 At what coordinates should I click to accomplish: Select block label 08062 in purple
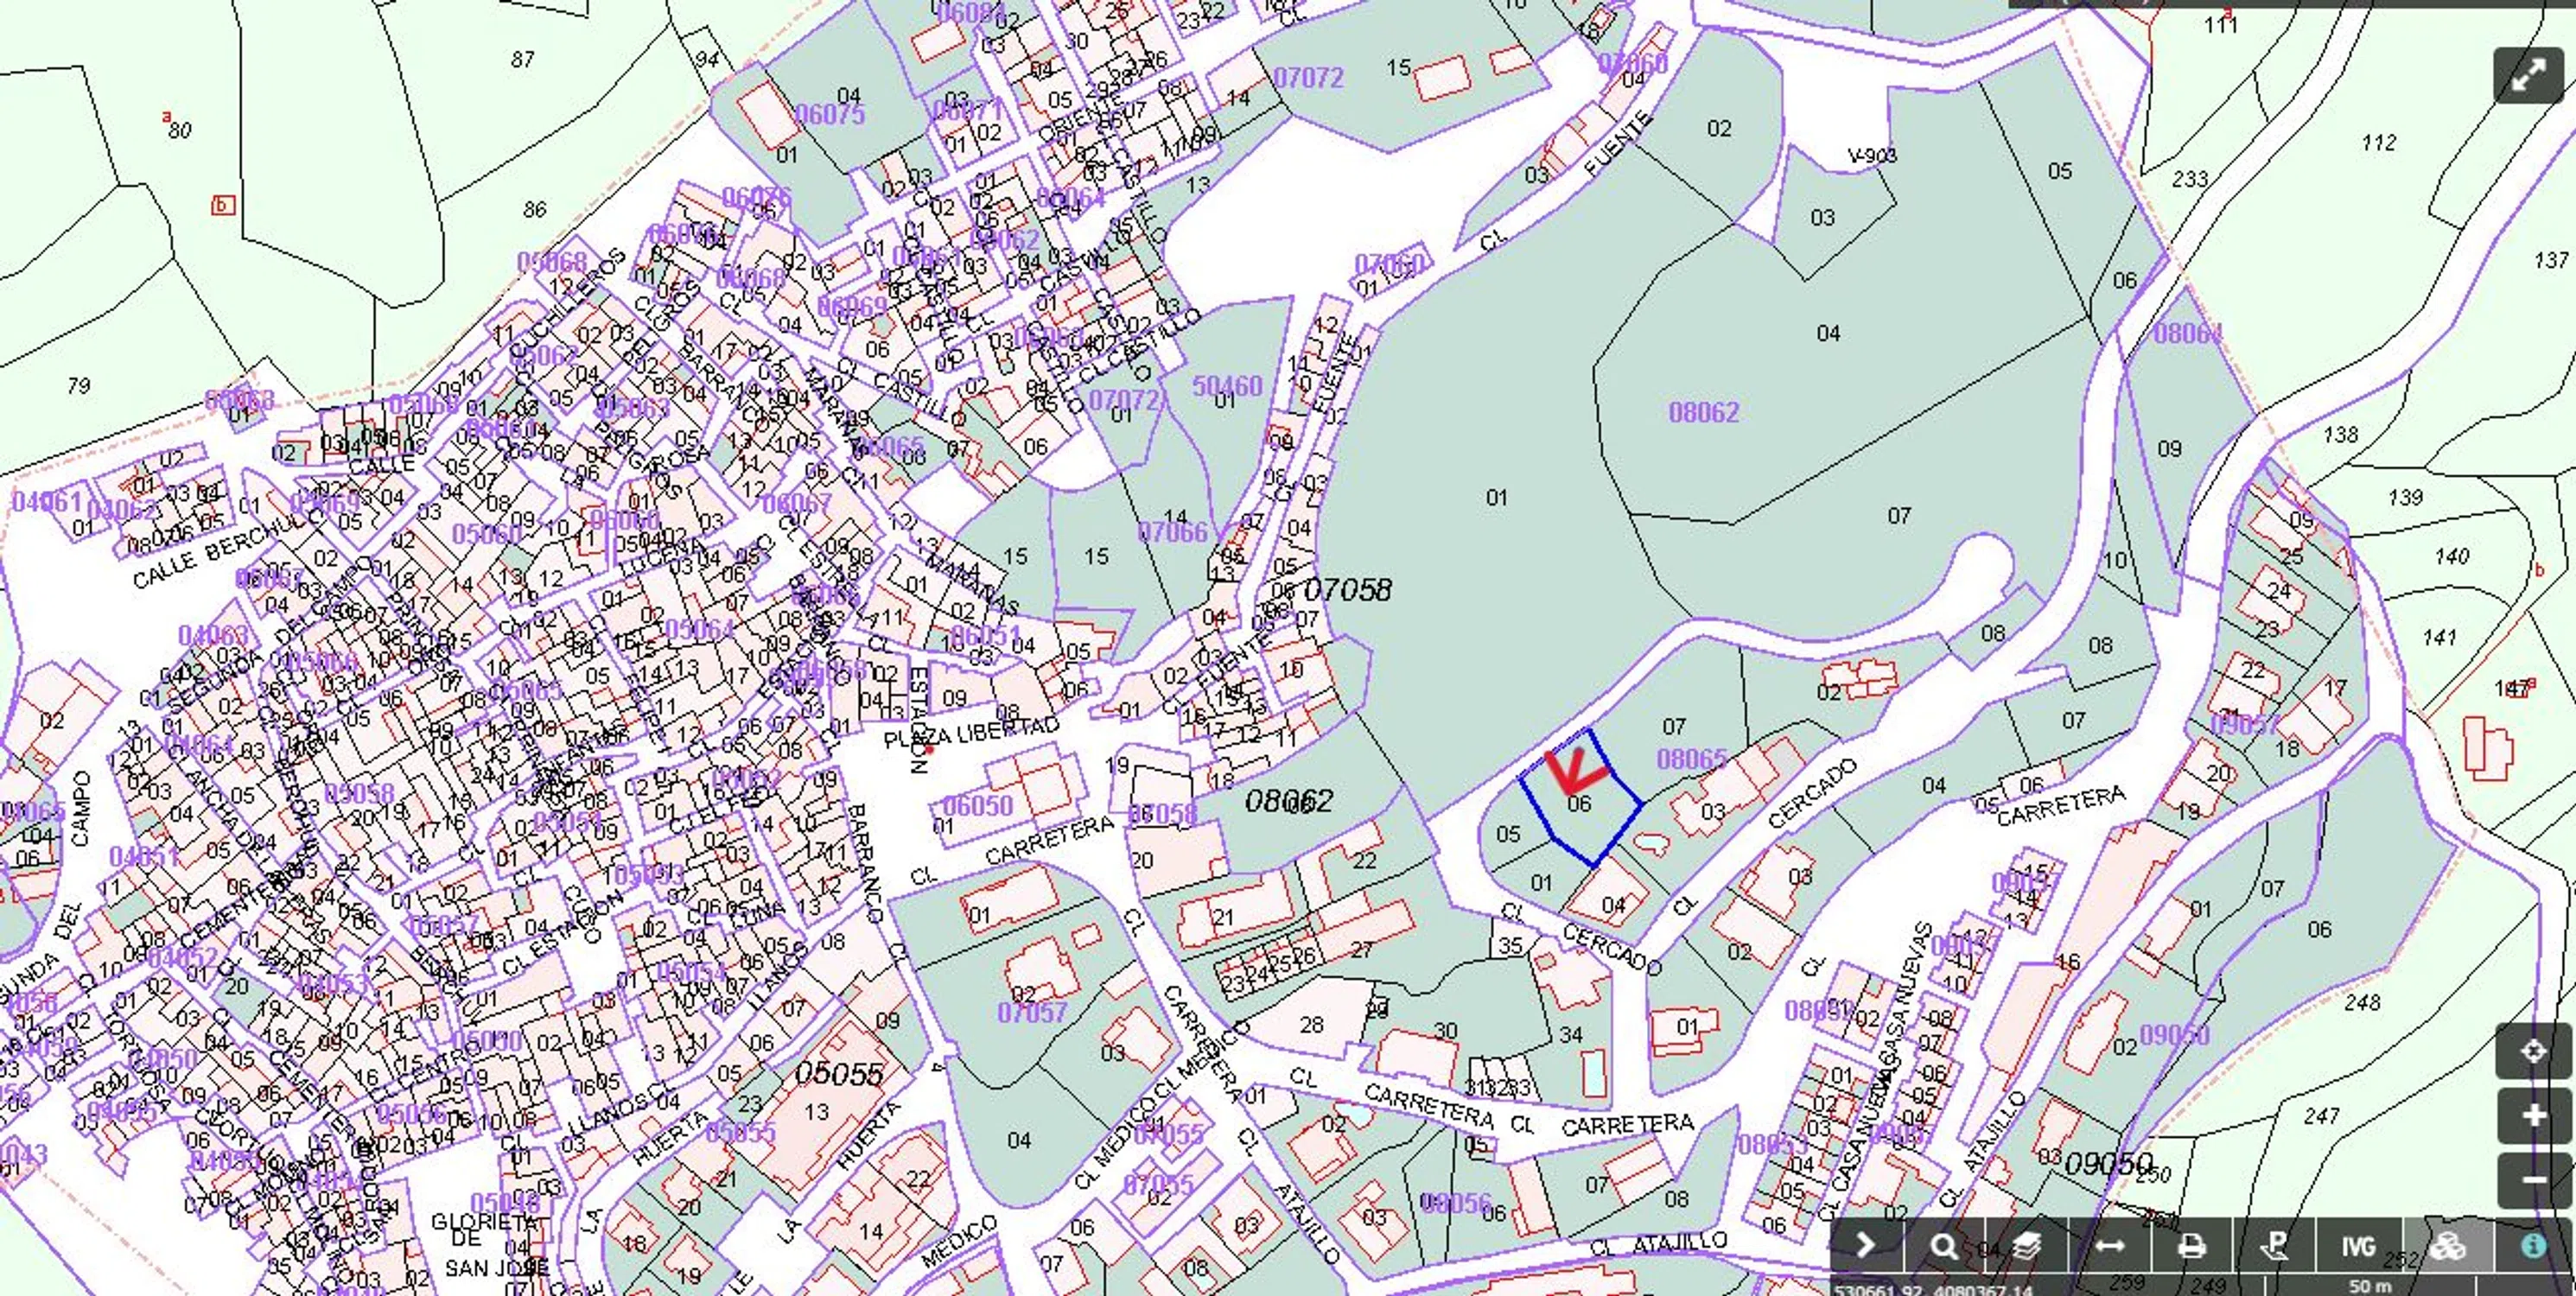pos(1703,412)
